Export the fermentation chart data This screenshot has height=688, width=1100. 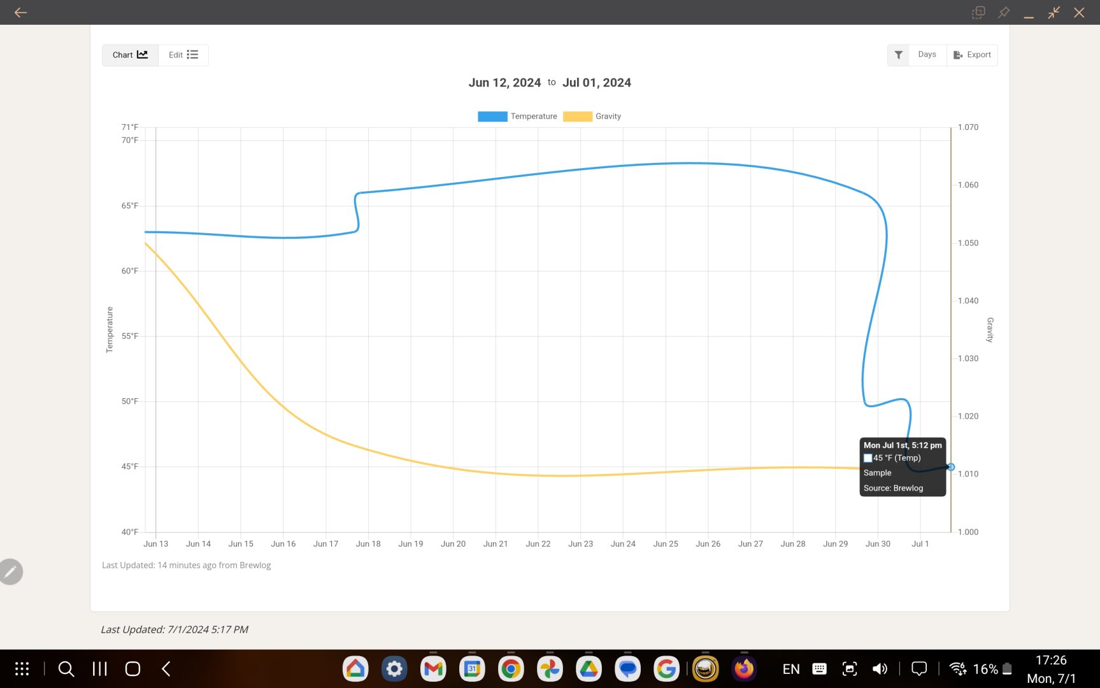tap(972, 55)
